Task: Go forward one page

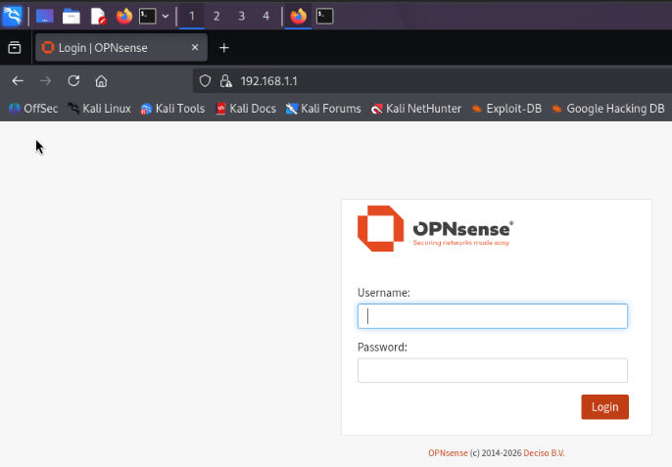Action: 45,81
